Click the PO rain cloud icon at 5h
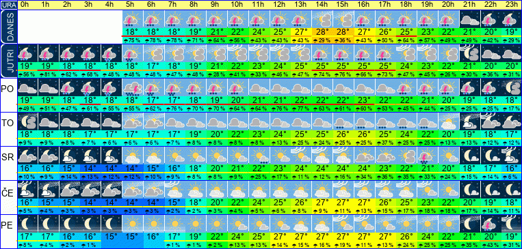Image resolution: width=522 pixels, height=249 pixels. (133, 87)
